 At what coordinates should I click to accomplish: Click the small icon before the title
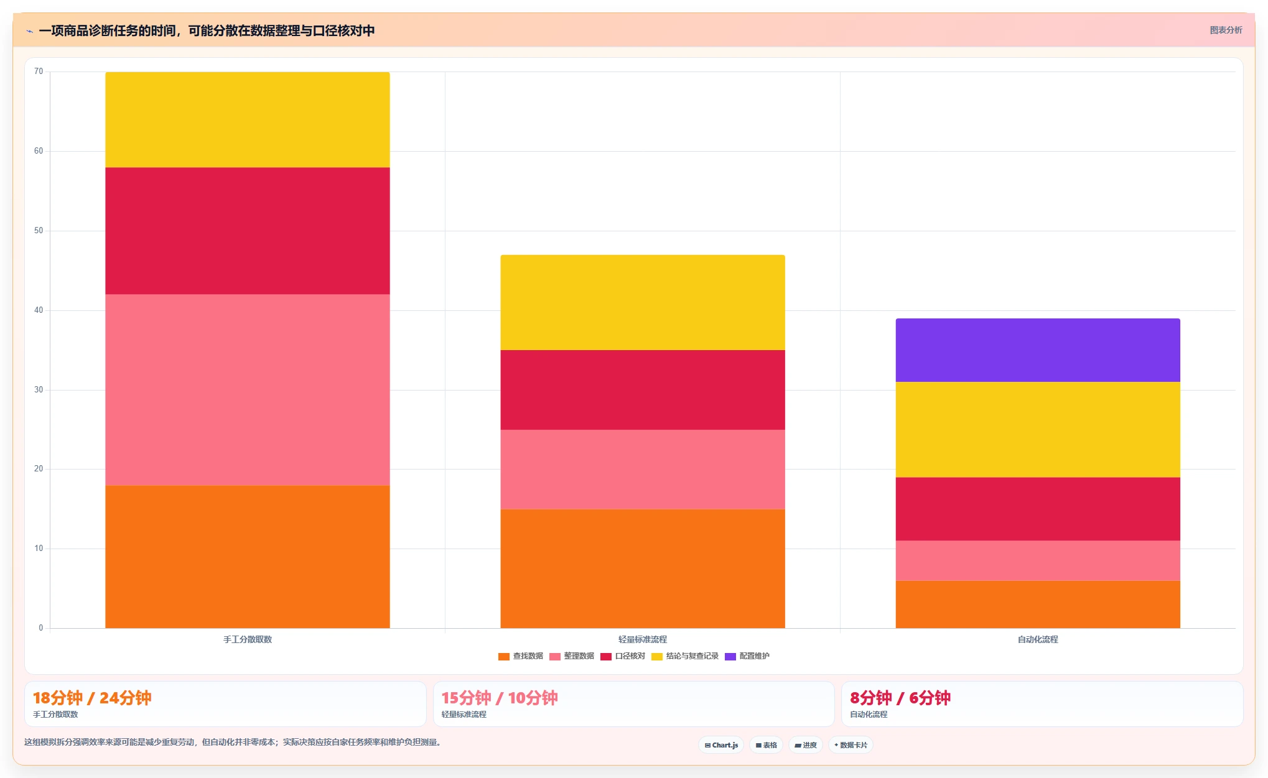click(x=29, y=31)
